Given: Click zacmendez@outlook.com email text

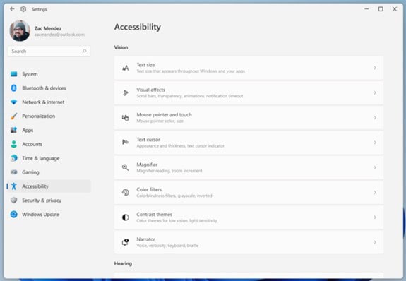Looking at the screenshot, I should pyautogui.click(x=59, y=35).
